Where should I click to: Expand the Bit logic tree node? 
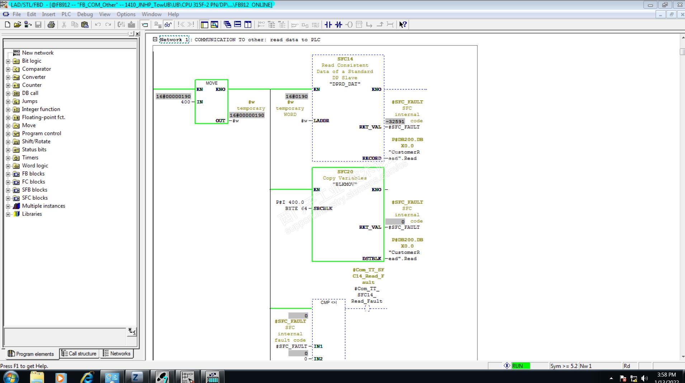pos(8,61)
